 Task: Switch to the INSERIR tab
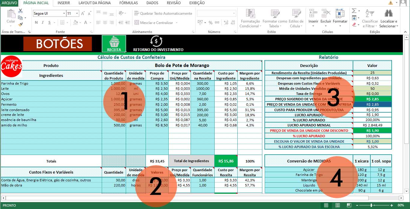point(64,3)
